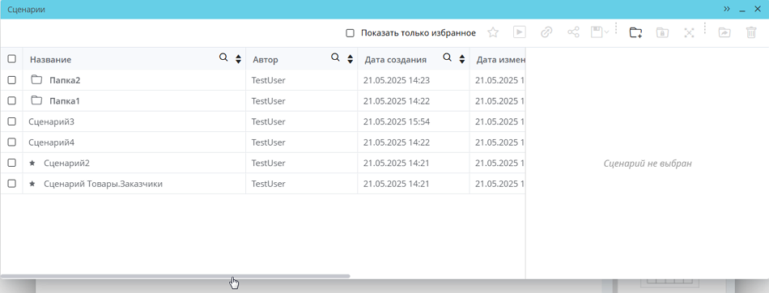Sort by Название column arrows

coord(238,59)
